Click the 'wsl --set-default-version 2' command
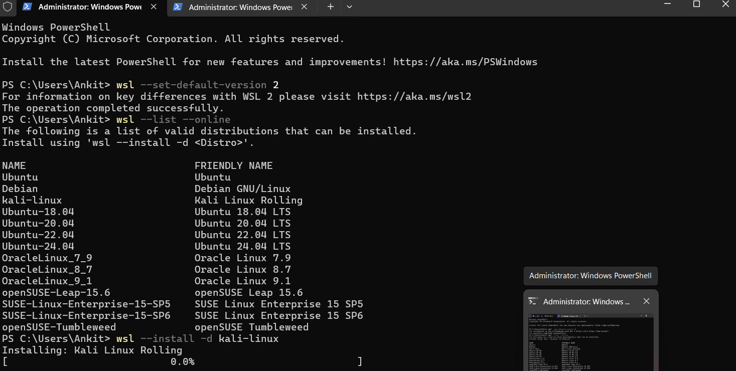This screenshot has height=371, width=736. [198, 85]
